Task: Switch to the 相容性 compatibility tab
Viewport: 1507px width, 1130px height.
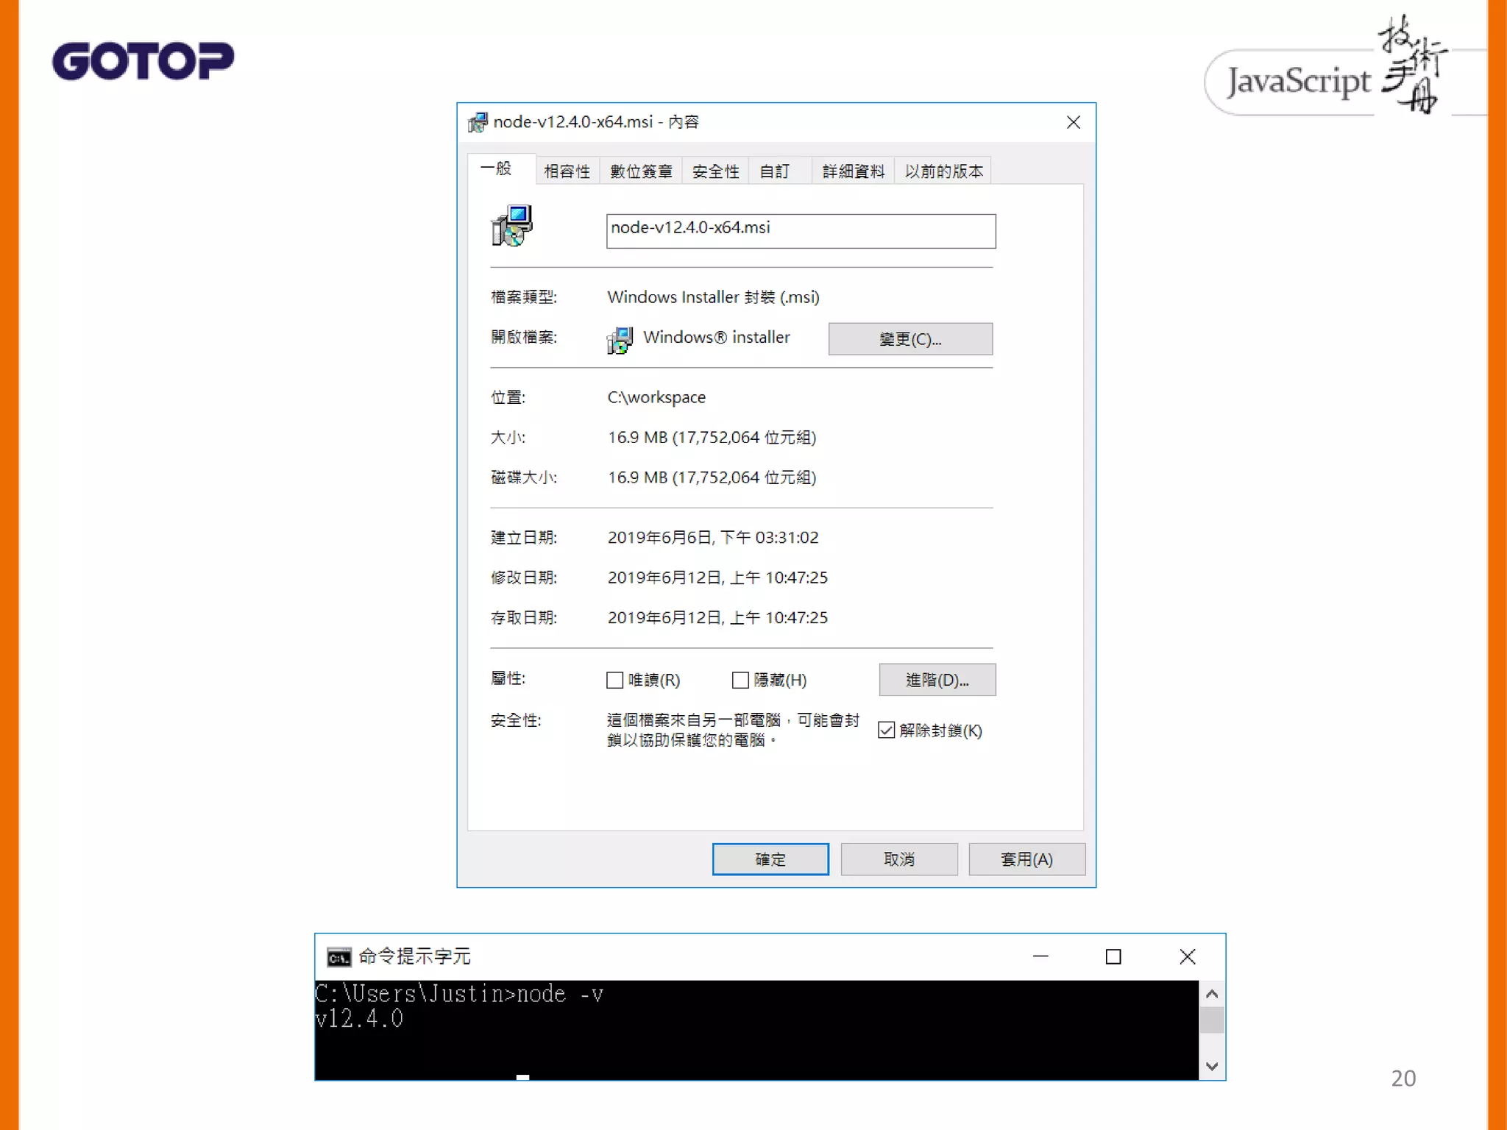Action: pos(567,171)
